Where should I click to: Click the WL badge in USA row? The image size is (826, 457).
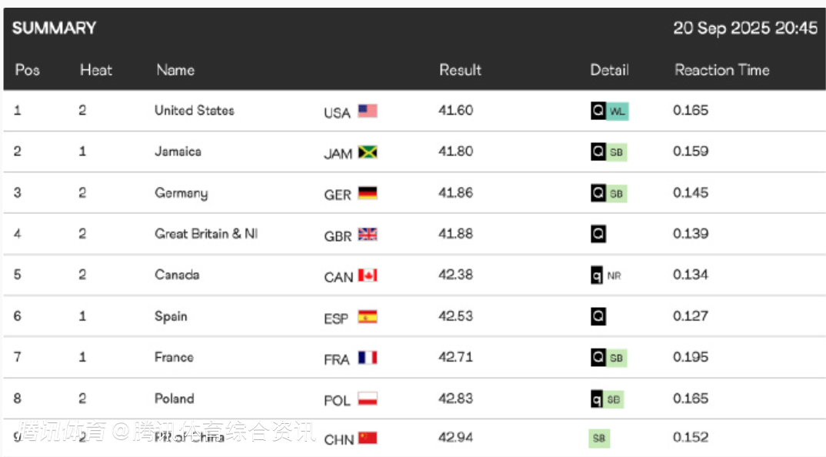[618, 112]
